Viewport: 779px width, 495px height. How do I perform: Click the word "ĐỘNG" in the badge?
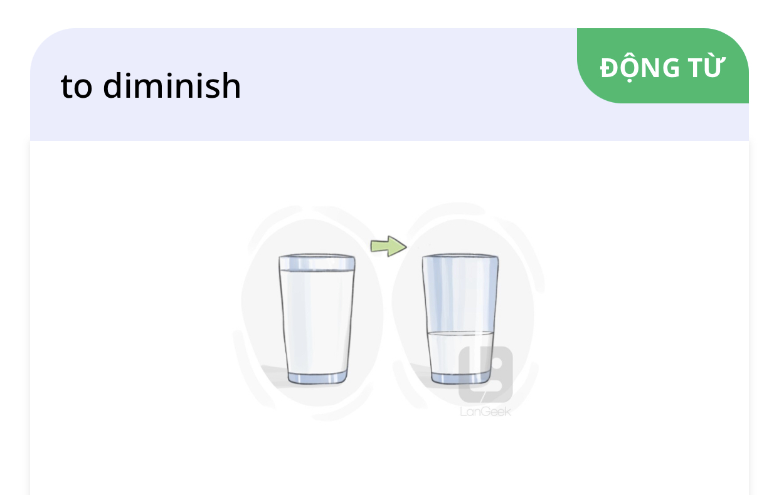(632, 67)
